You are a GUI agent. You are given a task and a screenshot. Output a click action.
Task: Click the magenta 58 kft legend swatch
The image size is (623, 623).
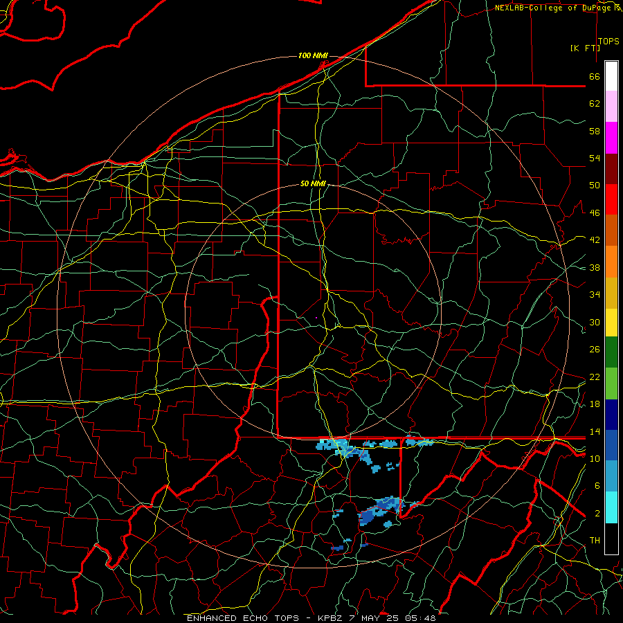click(611, 138)
